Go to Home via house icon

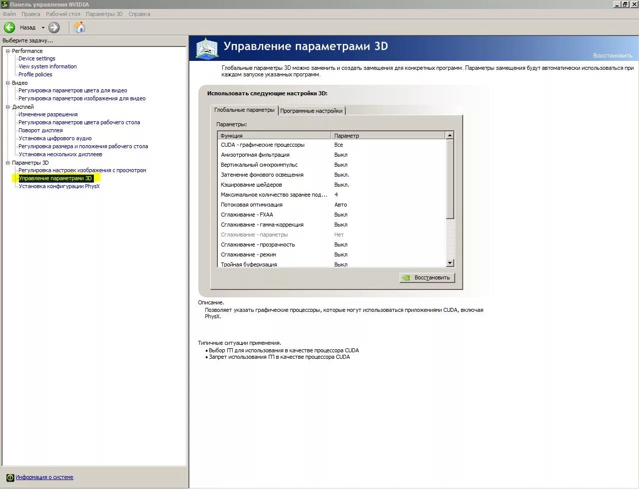click(x=79, y=27)
